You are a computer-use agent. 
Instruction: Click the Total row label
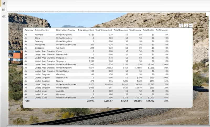point(27,101)
